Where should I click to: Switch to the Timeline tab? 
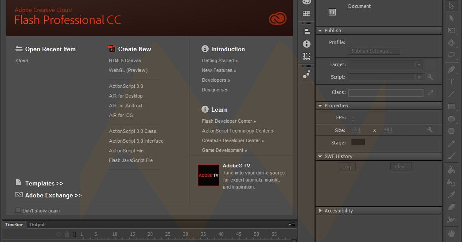[x=14, y=225]
